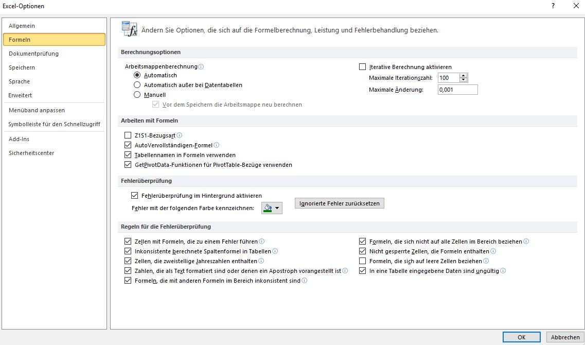Switch to the Speichern category

(x=54, y=67)
